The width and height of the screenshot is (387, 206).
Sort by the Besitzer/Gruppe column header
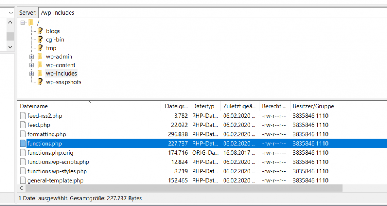(x=313, y=106)
